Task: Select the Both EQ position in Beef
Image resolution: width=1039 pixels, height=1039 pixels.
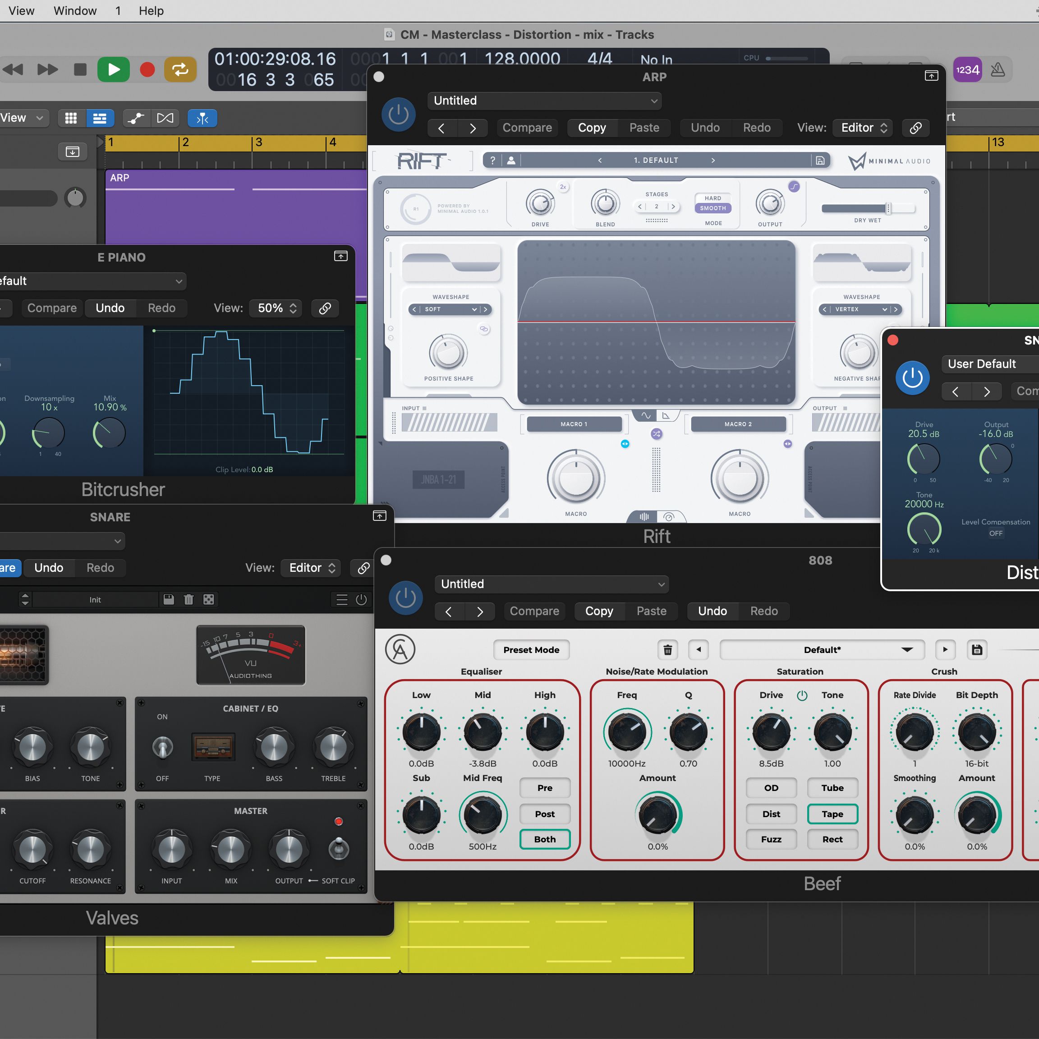Action: 545,840
